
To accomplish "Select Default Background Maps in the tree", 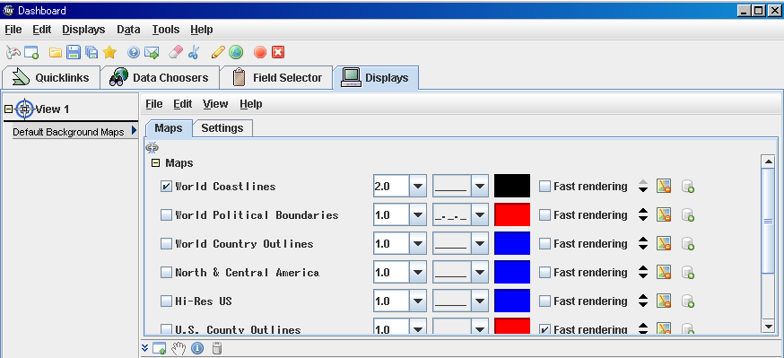I will (x=68, y=132).
